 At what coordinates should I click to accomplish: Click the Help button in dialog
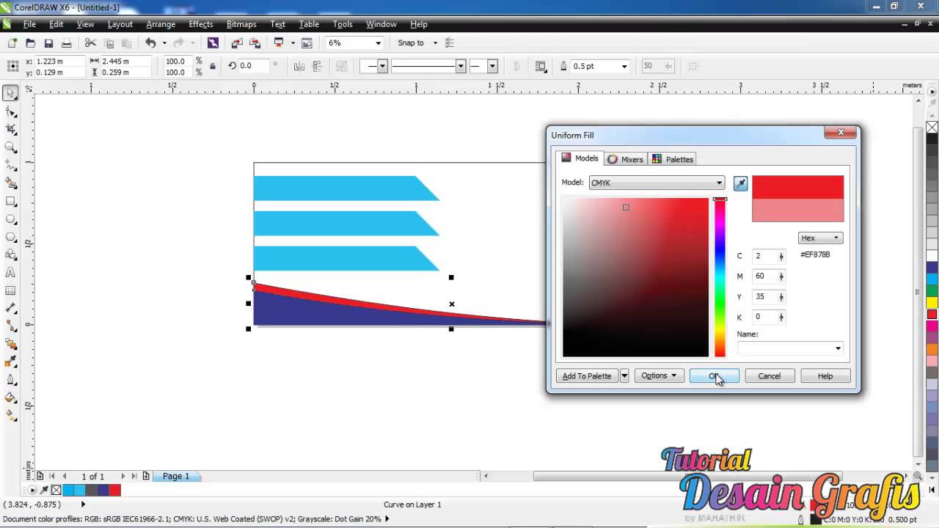click(x=825, y=375)
